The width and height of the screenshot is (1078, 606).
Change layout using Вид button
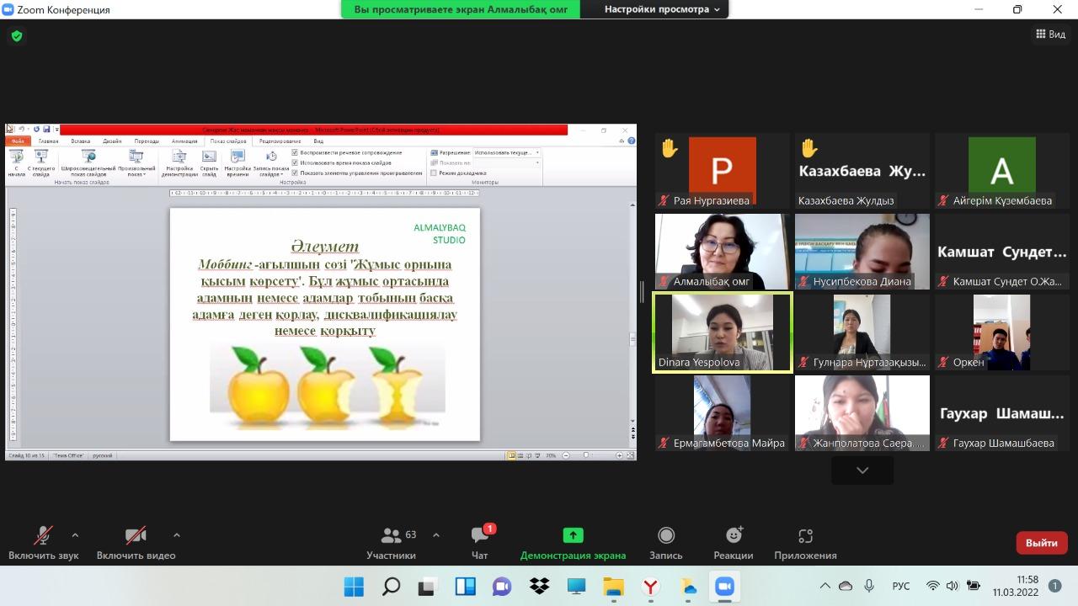point(1050,34)
